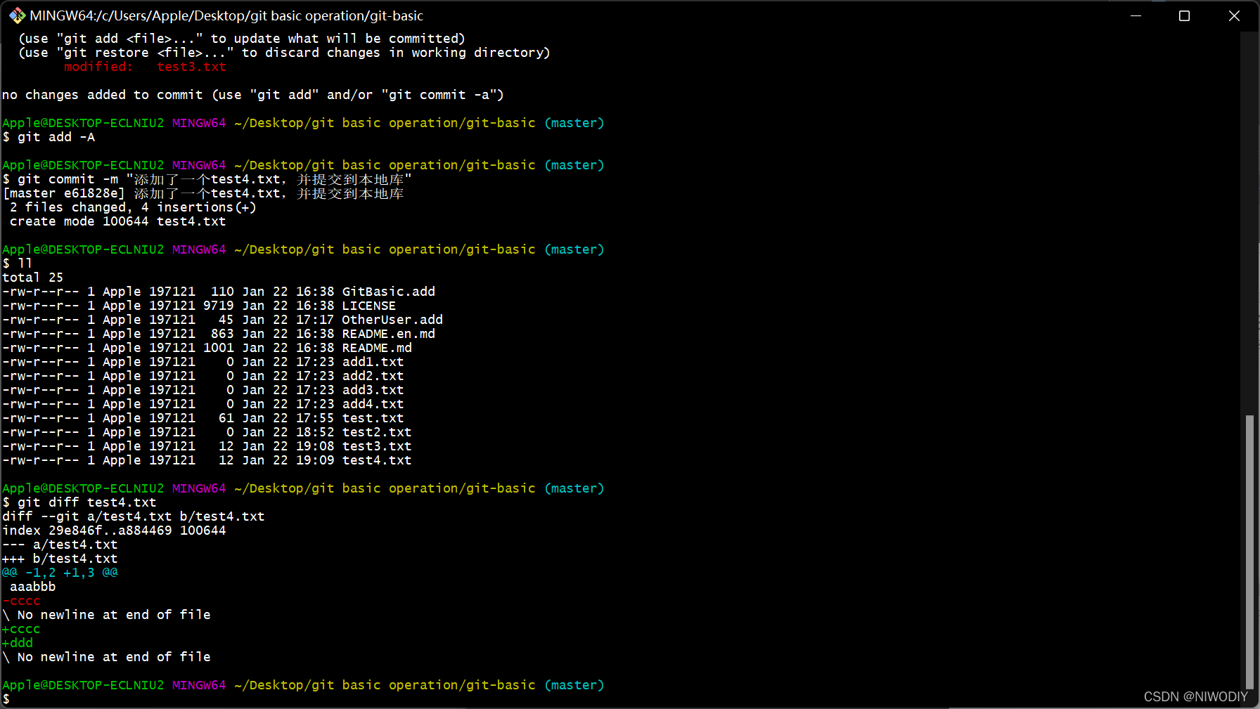
Task: Click the 'index 29e846f..a884469 100644' line
Action: click(114, 531)
